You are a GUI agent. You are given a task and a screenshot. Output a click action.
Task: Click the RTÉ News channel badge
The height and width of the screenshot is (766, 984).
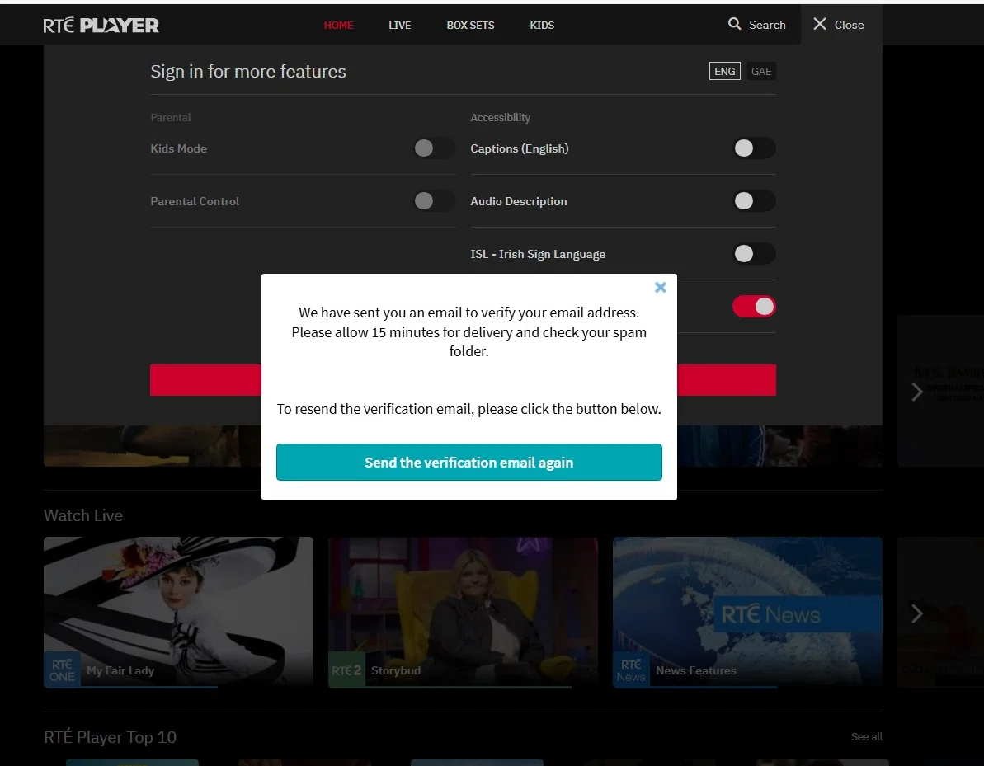coord(631,670)
